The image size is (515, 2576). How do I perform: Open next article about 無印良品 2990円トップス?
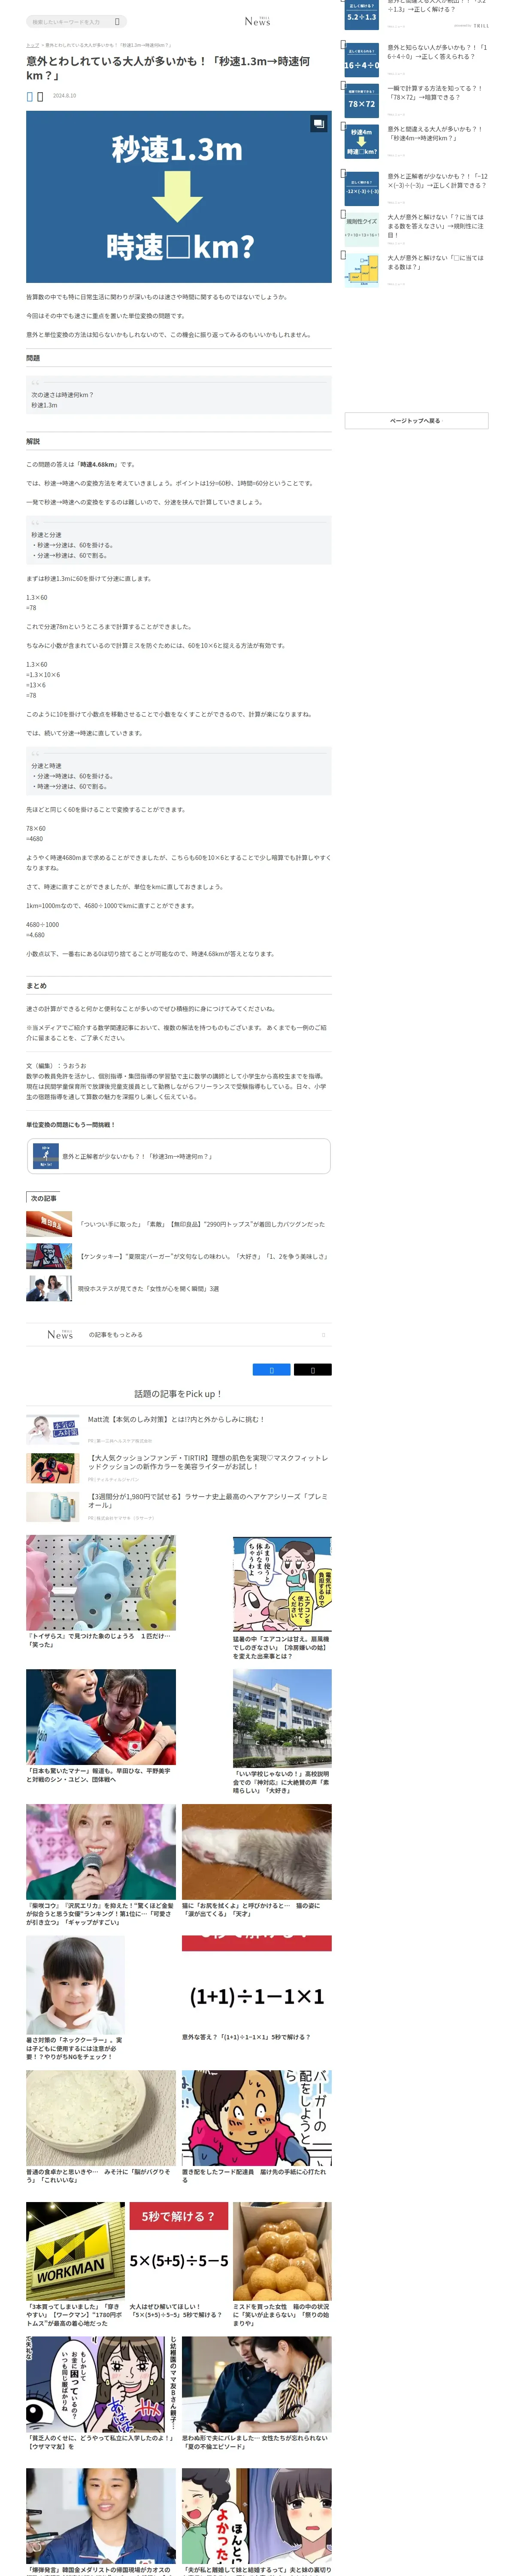click(202, 1224)
